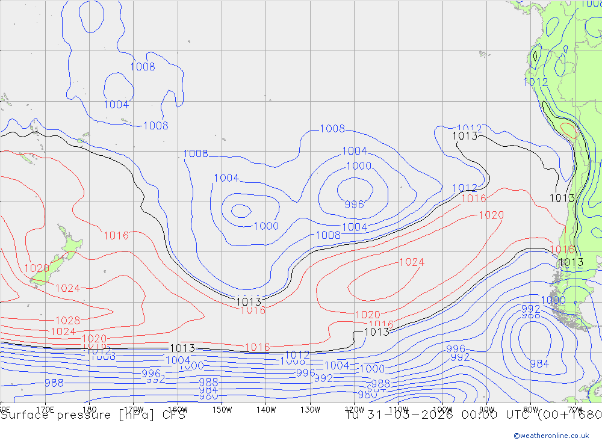The width and height of the screenshot is (602, 441).
Task: Click the 180 longitude axis label
Action: (x=90, y=410)
